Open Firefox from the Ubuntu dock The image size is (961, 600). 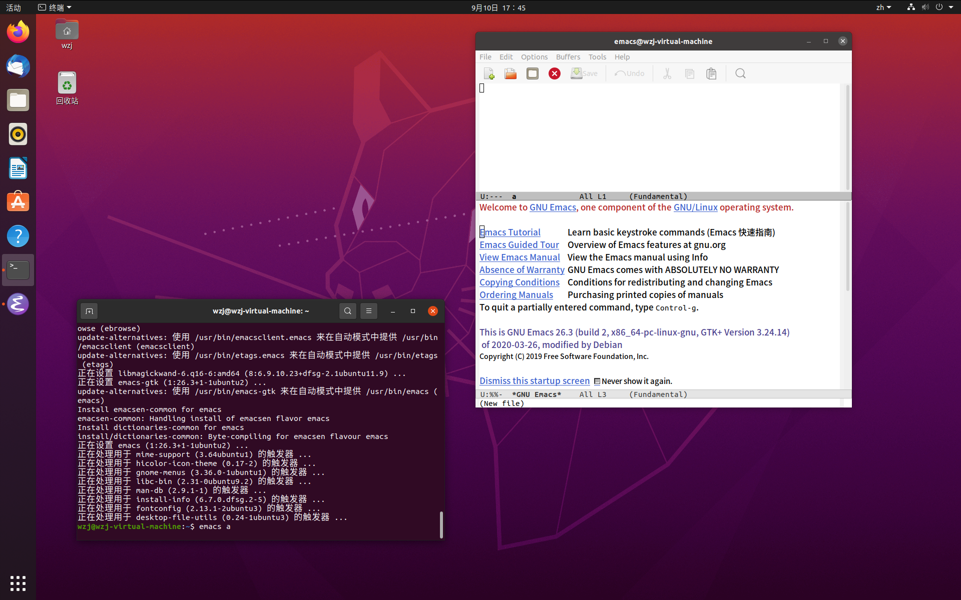[x=18, y=32]
